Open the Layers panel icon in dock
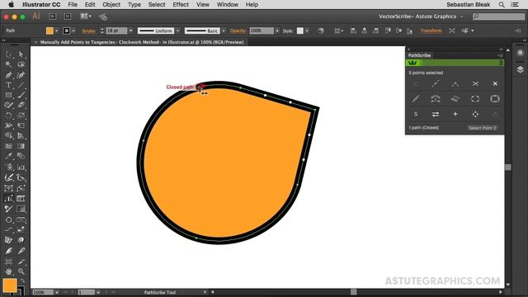The image size is (528, 297). [521, 69]
